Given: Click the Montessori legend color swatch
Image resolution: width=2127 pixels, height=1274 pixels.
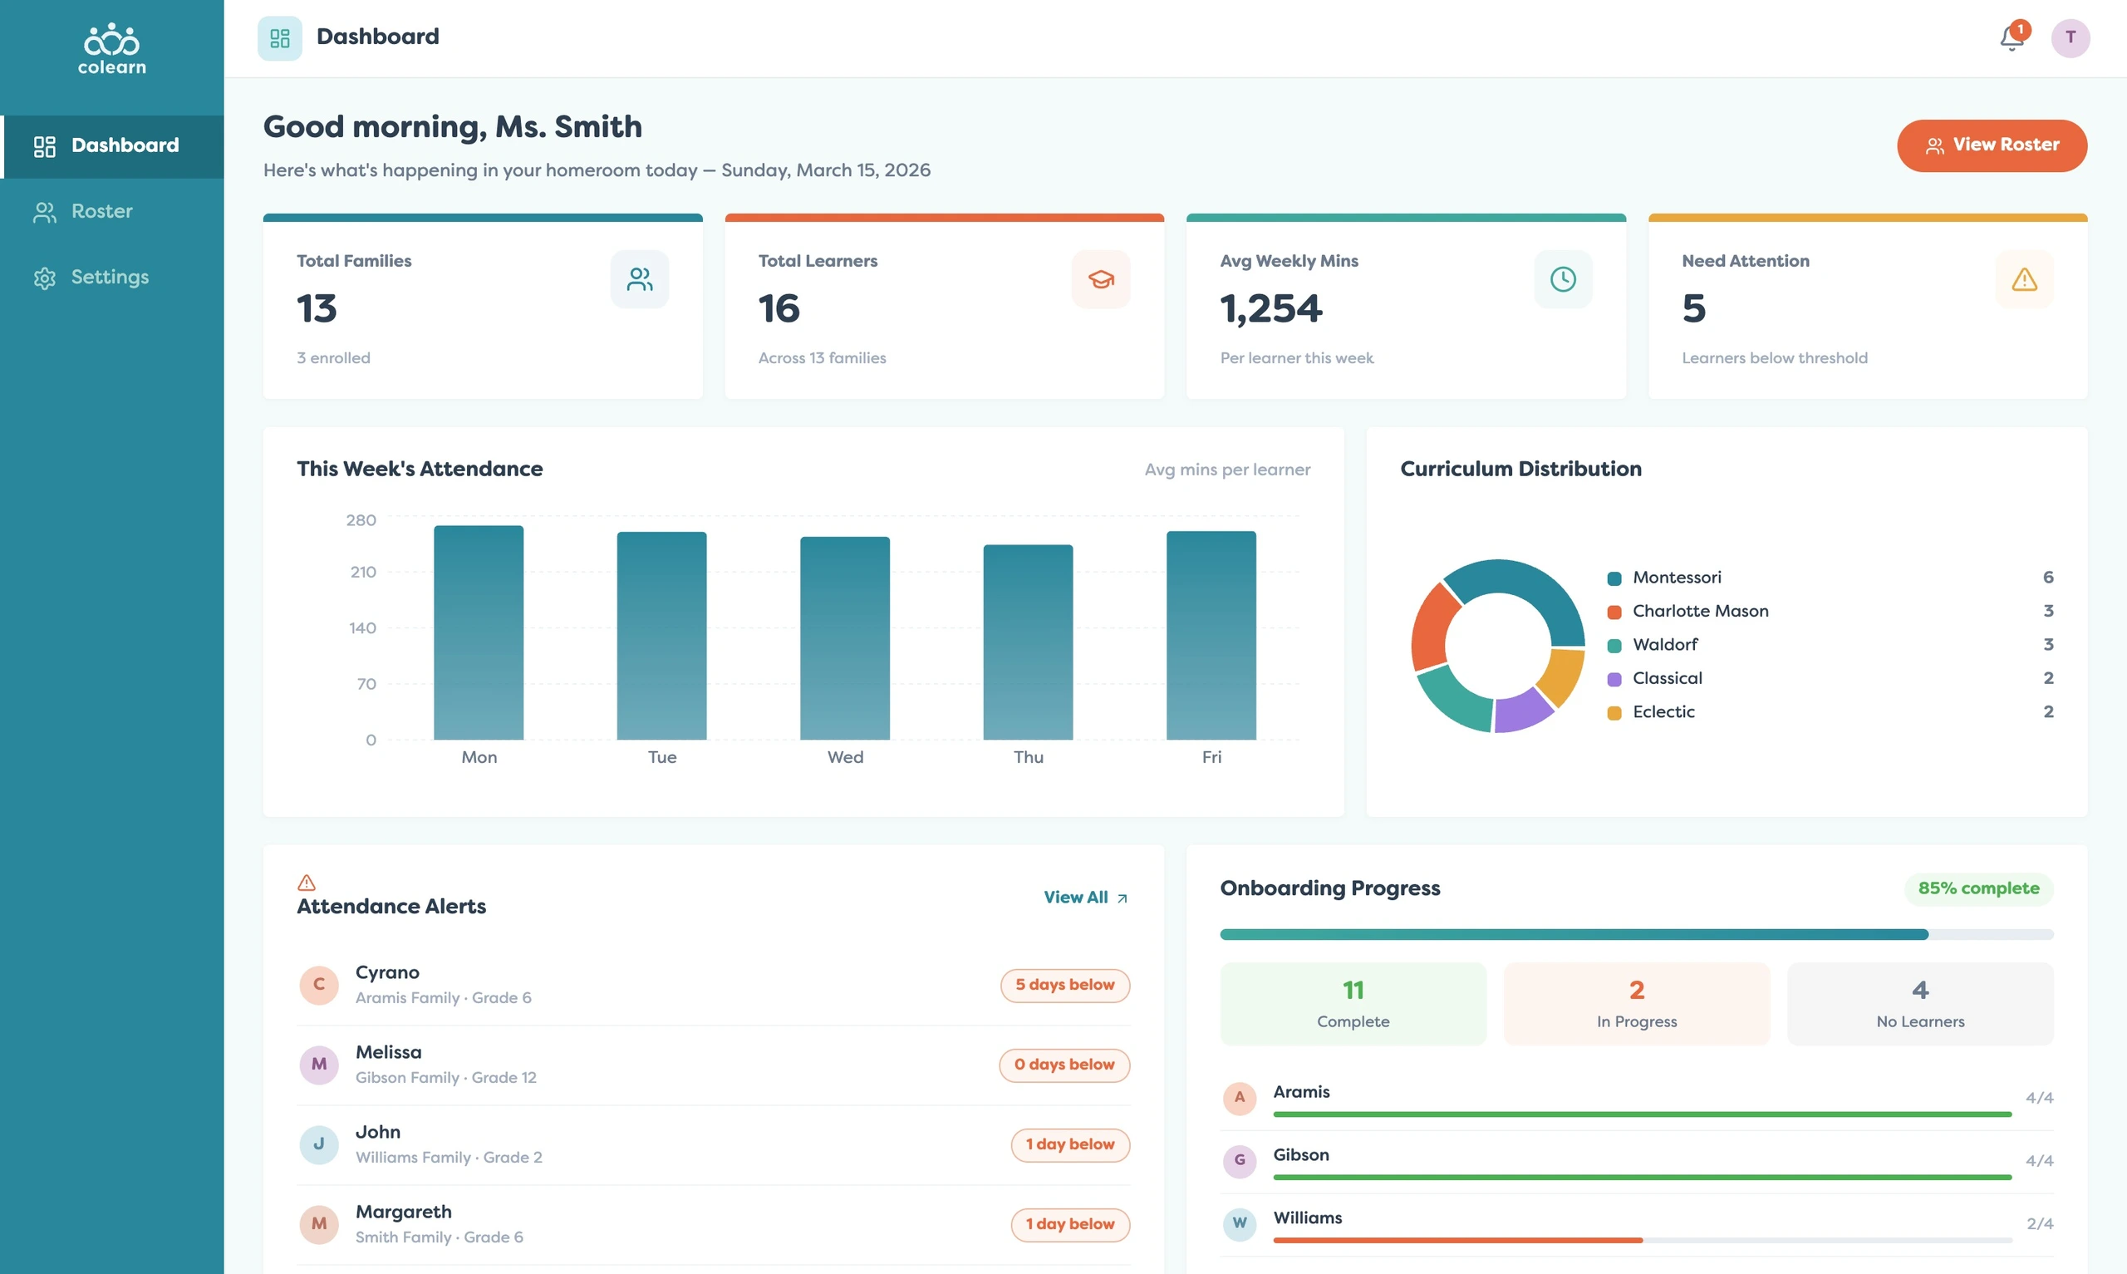Looking at the screenshot, I should (1614, 578).
